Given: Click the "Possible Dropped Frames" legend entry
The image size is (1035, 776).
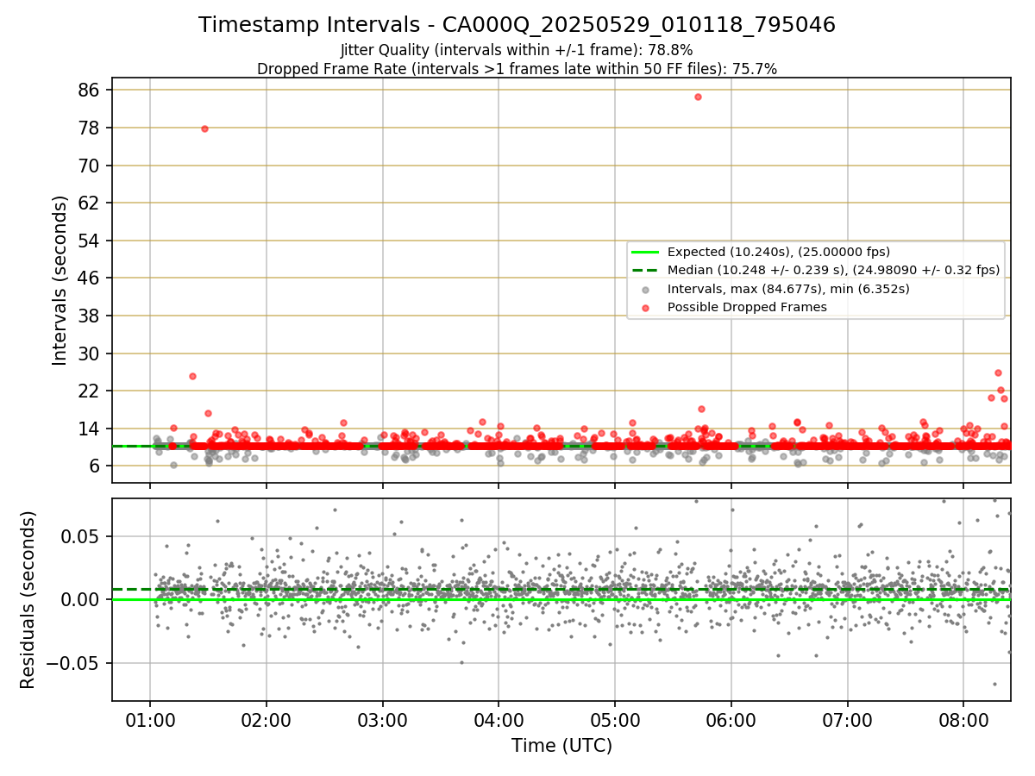Looking at the screenshot, I should [x=747, y=307].
